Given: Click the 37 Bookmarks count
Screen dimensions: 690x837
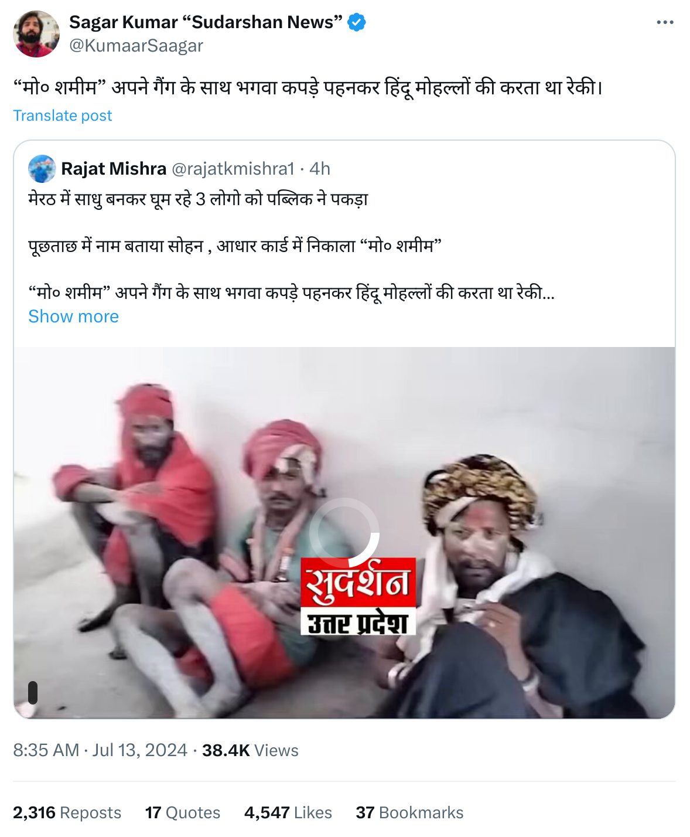Looking at the screenshot, I should 409,812.
